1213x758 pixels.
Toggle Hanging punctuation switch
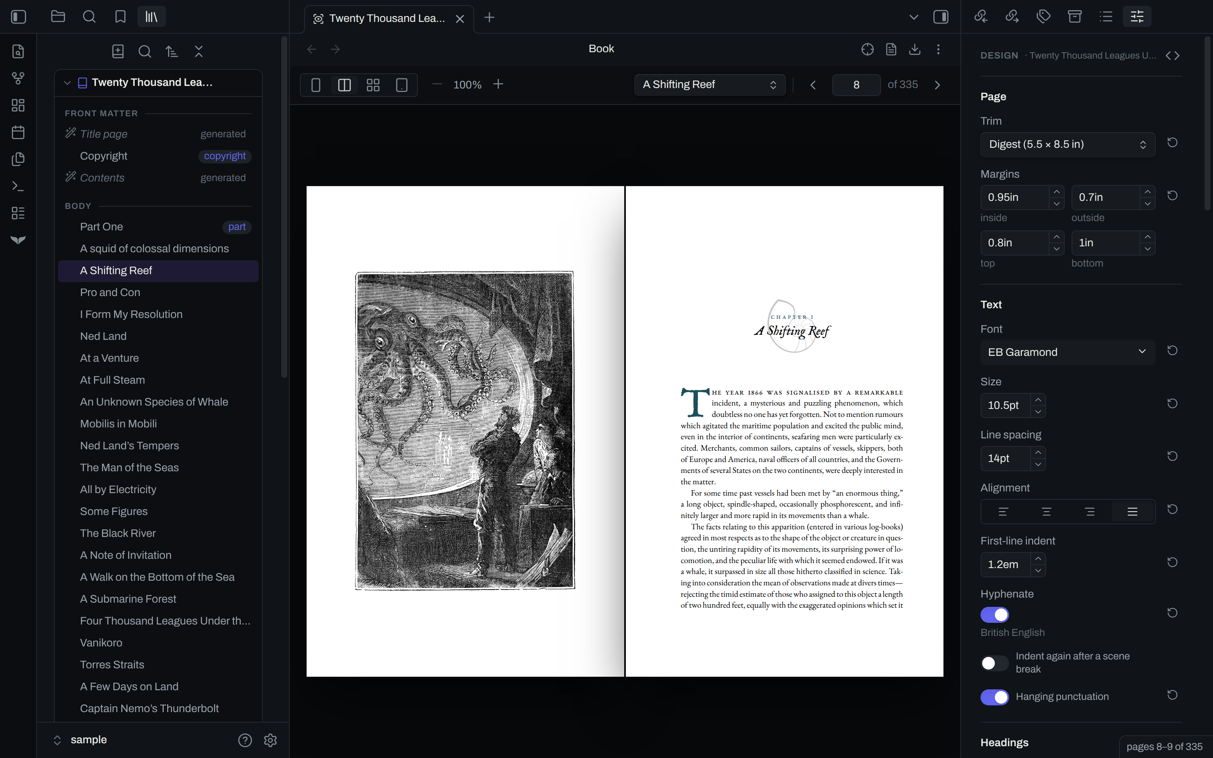click(x=994, y=697)
